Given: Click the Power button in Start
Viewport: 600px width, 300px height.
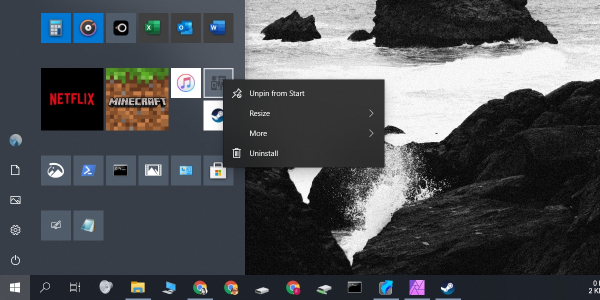Looking at the screenshot, I should click(15, 260).
